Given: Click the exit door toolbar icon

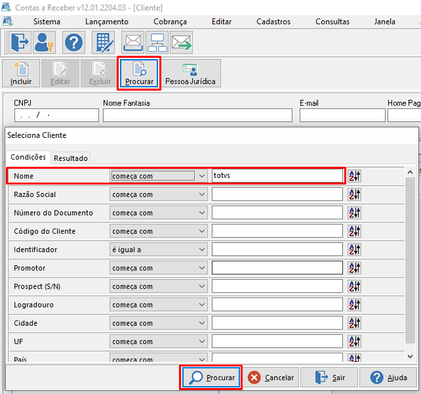Looking at the screenshot, I should (x=20, y=43).
